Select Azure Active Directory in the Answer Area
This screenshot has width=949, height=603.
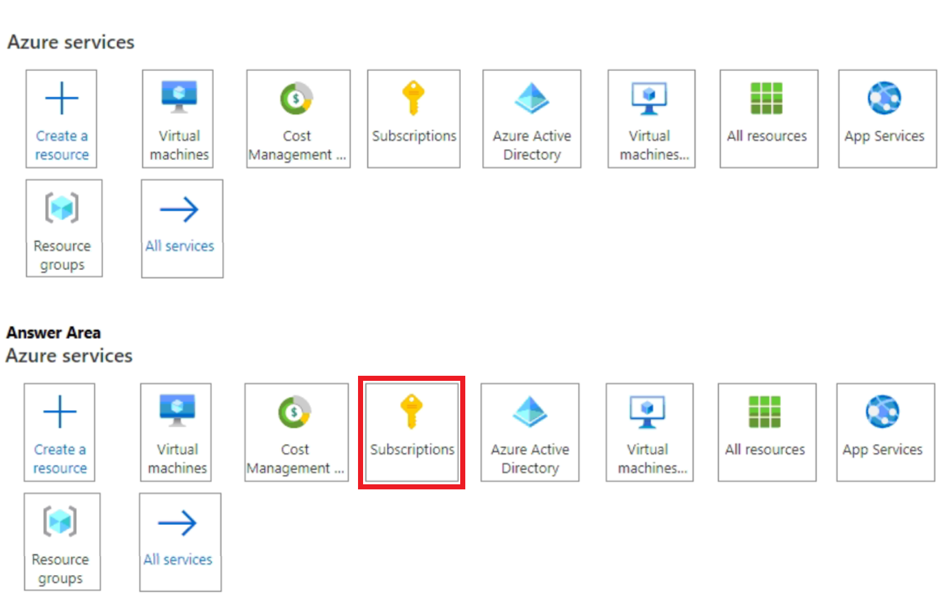[x=529, y=432]
